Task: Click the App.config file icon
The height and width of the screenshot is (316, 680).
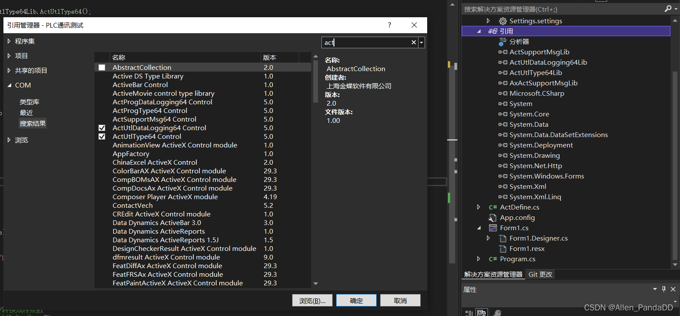Action: click(x=493, y=218)
